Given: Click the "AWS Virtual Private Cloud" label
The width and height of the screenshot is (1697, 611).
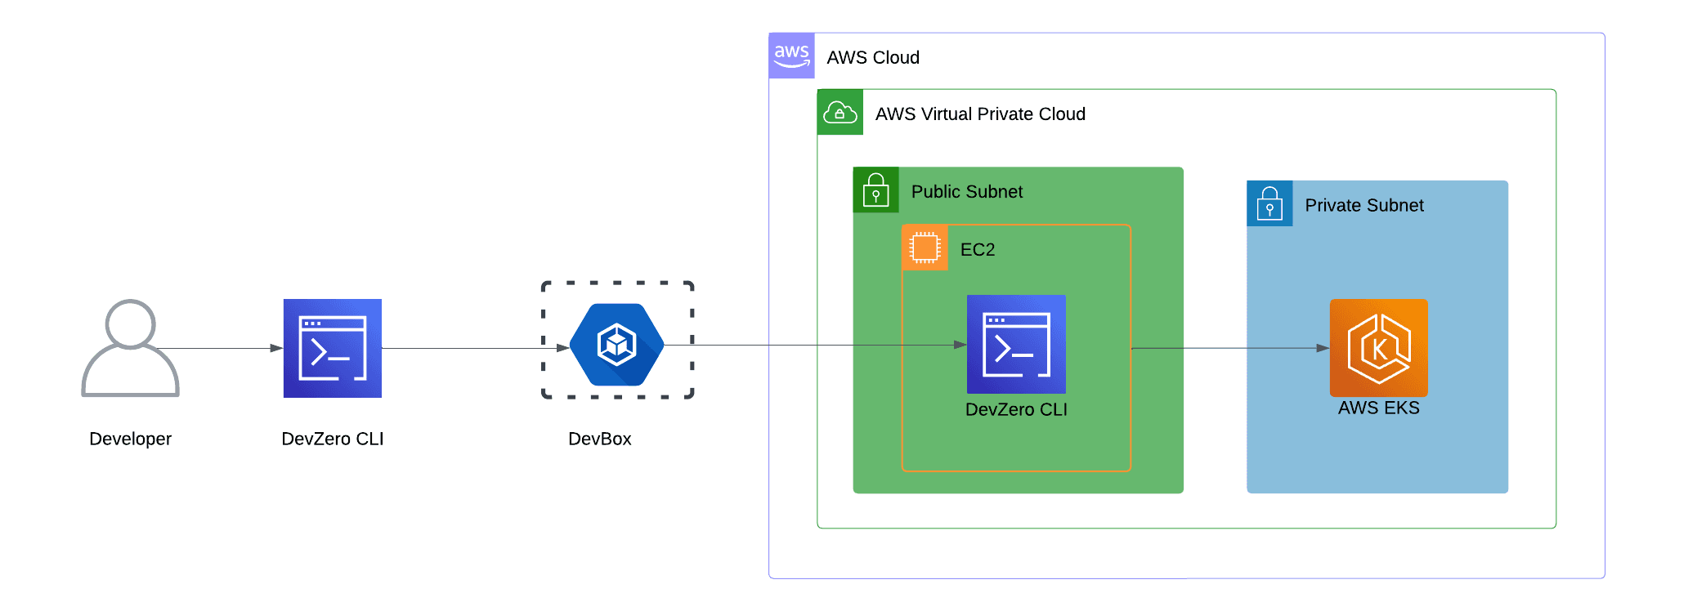Looking at the screenshot, I should (979, 114).
